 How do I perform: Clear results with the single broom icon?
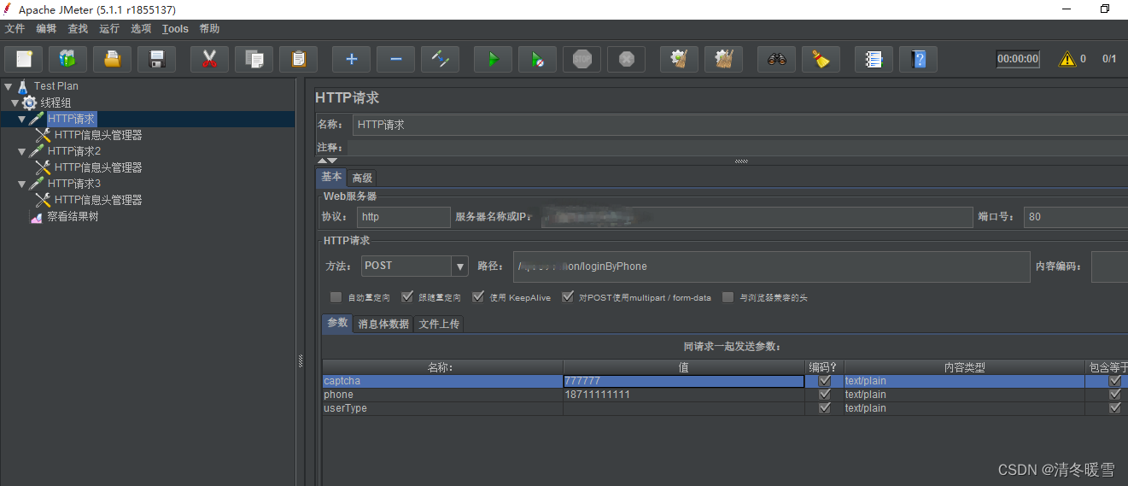click(679, 59)
